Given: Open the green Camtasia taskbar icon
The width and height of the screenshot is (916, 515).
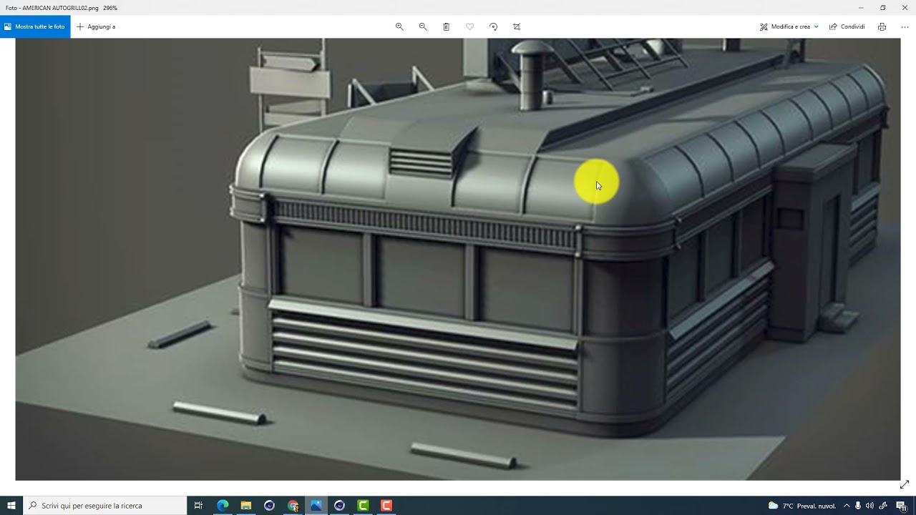Looking at the screenshot, I should pos(363,506).
